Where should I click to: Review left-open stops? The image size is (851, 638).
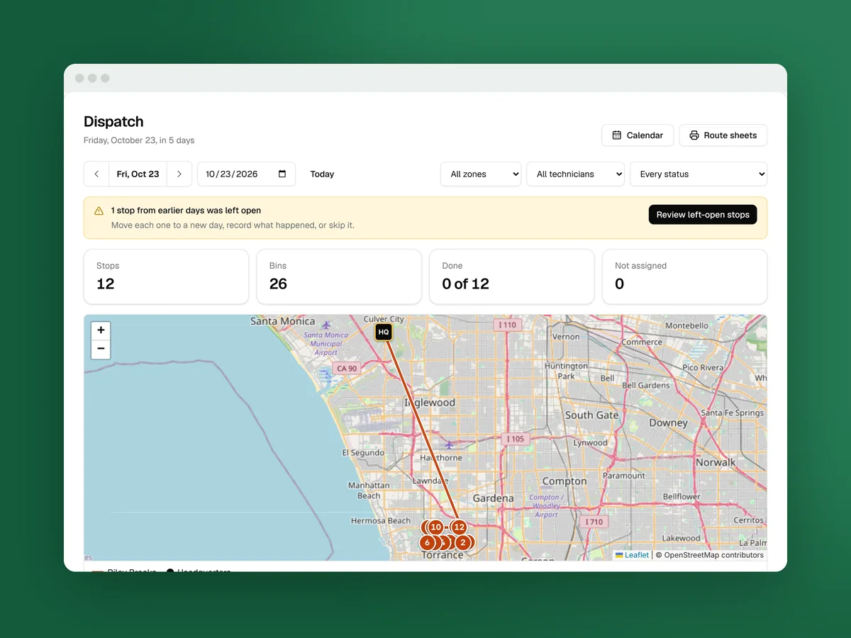click(703, 215)
